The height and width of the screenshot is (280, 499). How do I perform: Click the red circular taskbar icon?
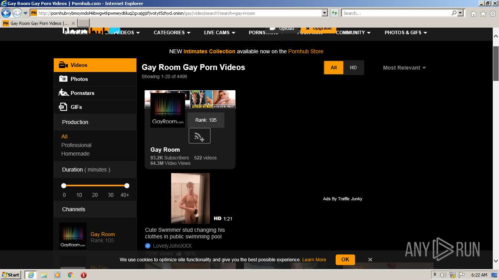click(83, 275)
